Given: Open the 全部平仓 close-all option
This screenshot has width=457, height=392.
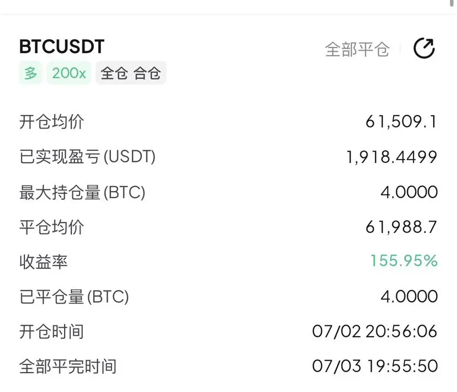Looking at the screenshot, I should pyautogui.click(x=357, y=49).
